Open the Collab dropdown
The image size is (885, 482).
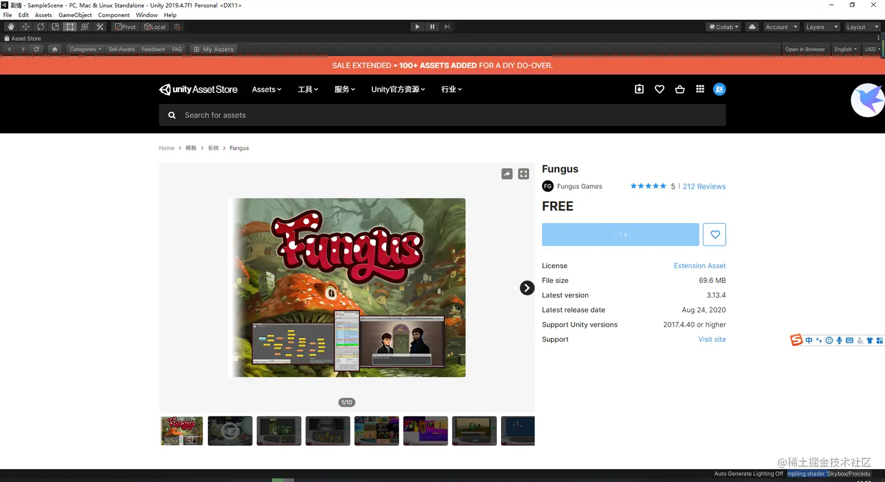coord(723,27)
